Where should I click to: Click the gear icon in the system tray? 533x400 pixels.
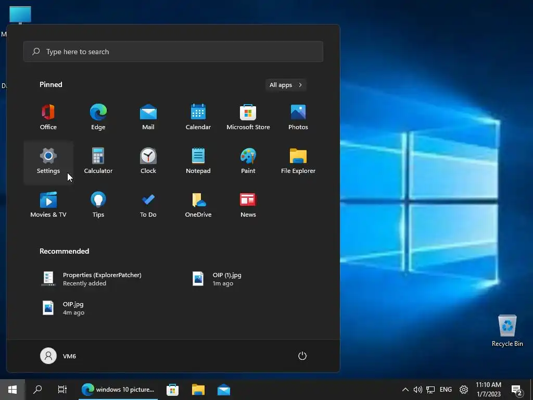click(x=464, y=390)
